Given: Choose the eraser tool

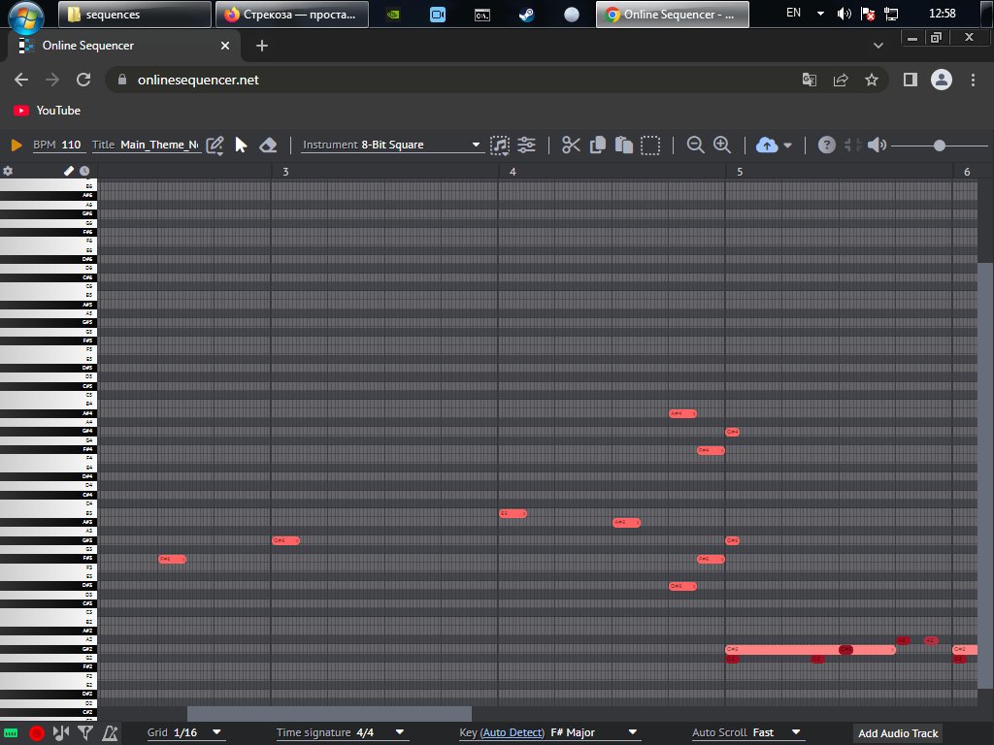Looking at the screenshot, I should (268, 146).
